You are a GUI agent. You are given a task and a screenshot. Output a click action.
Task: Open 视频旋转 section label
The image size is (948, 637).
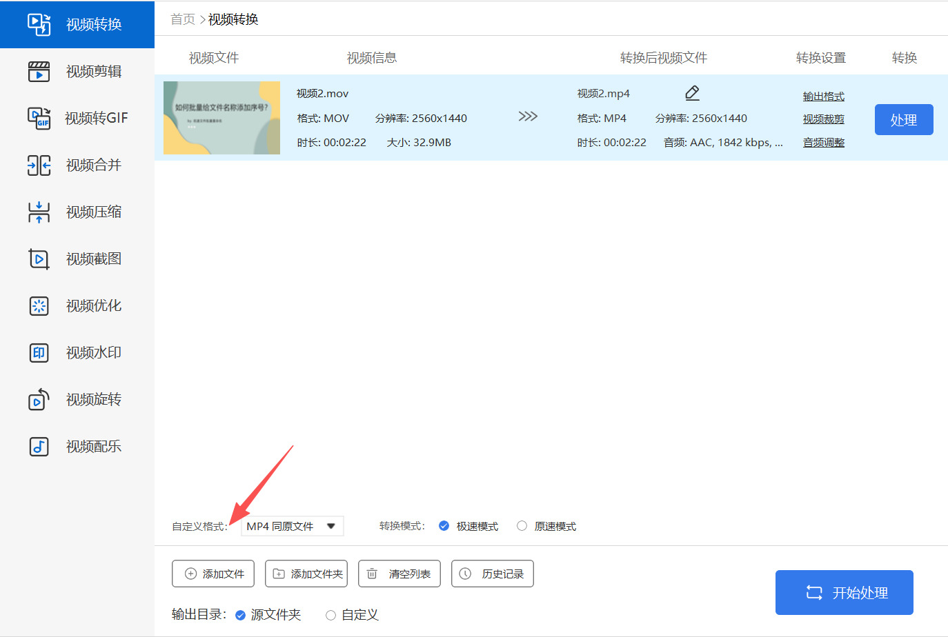(x=94, y=399)
